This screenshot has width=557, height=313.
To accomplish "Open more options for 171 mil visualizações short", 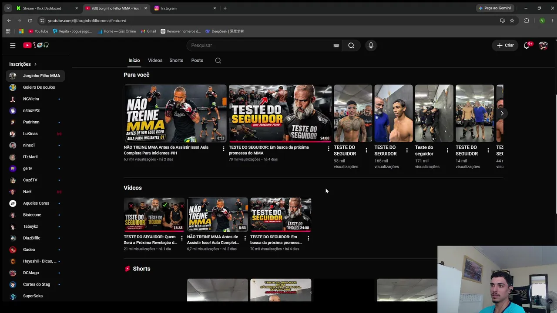I will pos(447,150).
